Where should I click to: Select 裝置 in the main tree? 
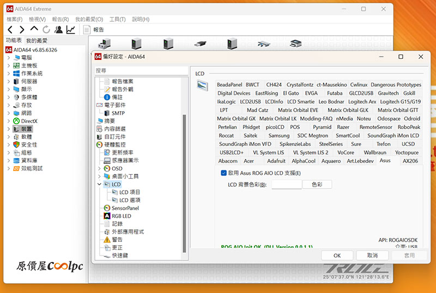pyautogui.click(x=27, y=129)
